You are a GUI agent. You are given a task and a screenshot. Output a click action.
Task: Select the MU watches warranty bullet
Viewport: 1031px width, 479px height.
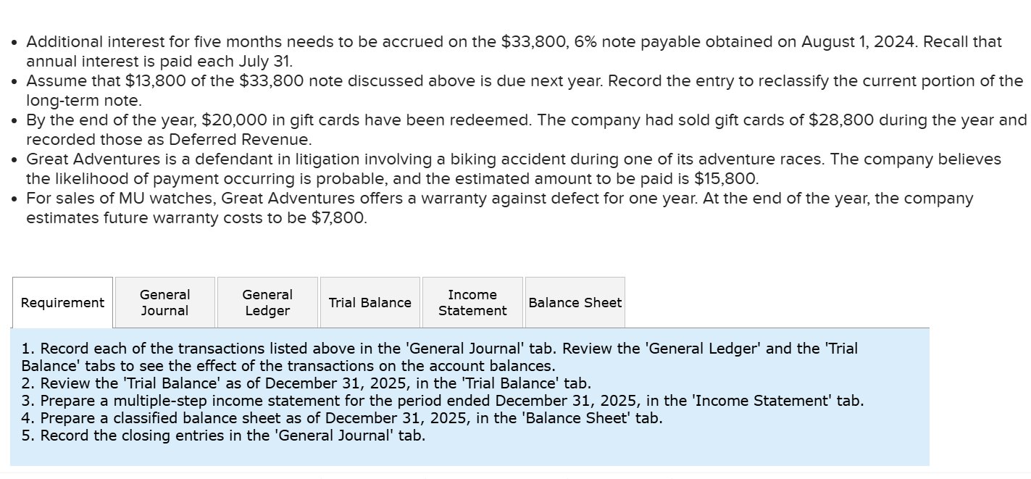[498, 208]
